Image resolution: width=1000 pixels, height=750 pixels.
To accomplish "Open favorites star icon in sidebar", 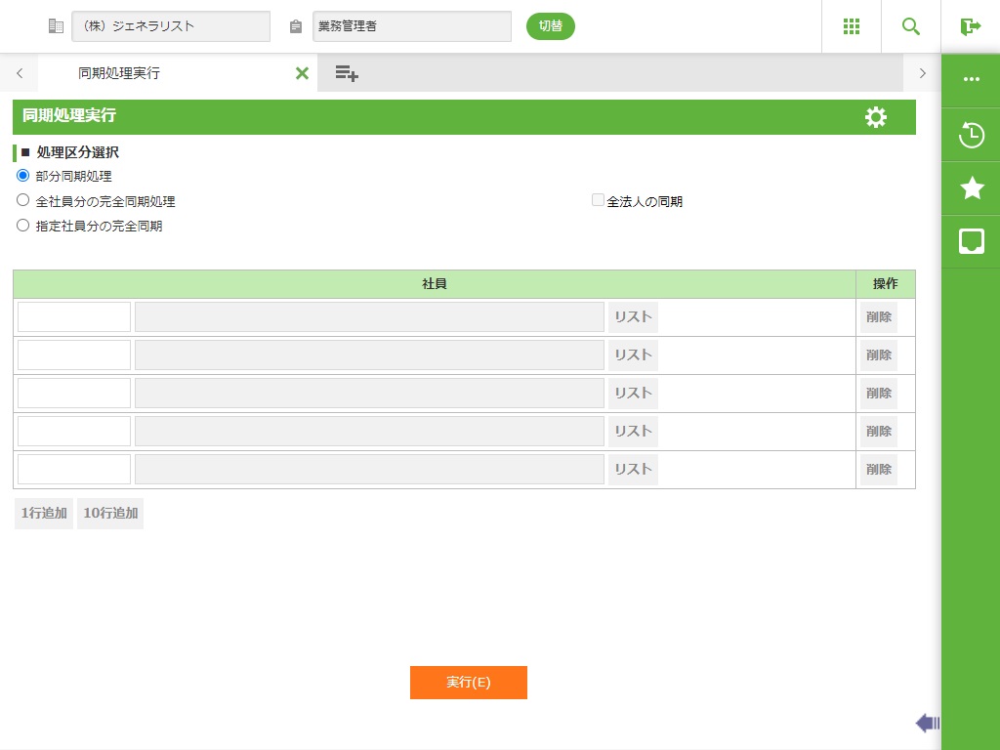I will (x=972, y=187).
